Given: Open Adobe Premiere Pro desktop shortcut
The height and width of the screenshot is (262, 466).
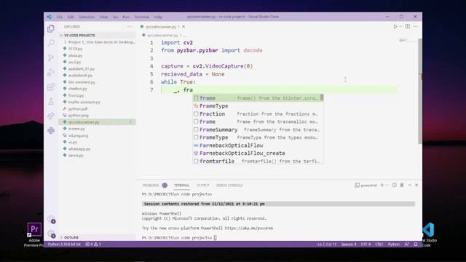Looking at the screenshot, I should [34, 234].
